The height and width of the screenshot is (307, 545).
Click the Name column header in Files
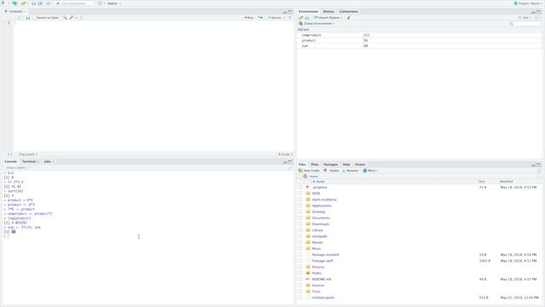tap(318, 182)
